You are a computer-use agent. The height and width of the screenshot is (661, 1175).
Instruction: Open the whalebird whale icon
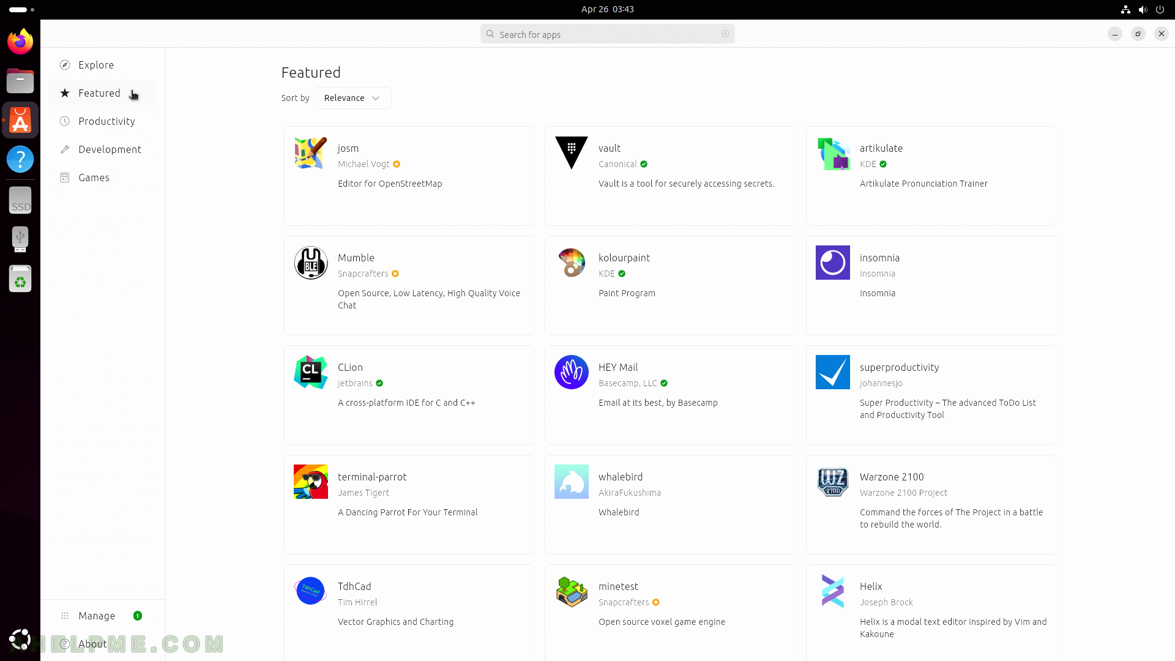pos(572,482)
